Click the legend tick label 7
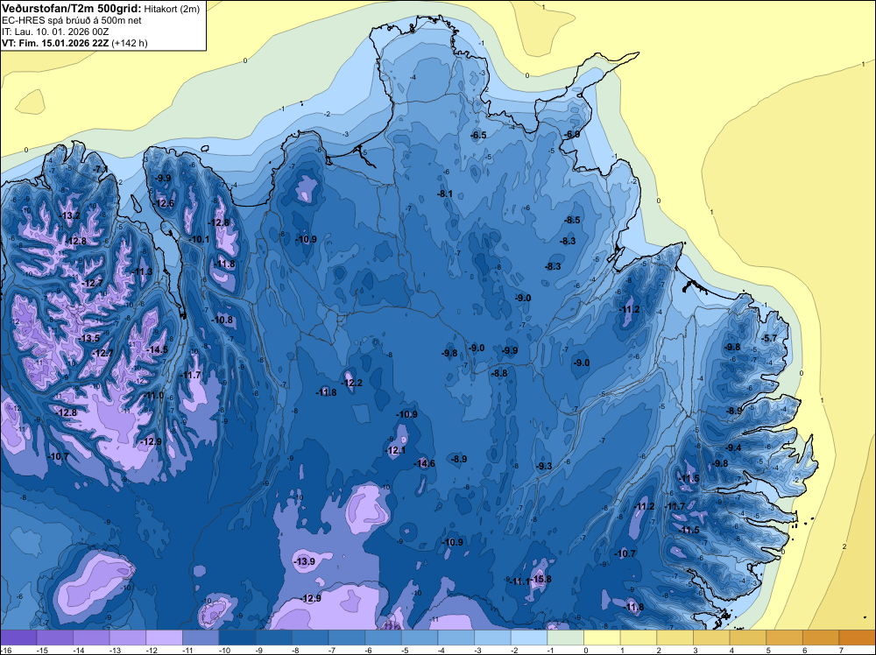876x655 pixels. pyautogui.click(x=841, y=650)
